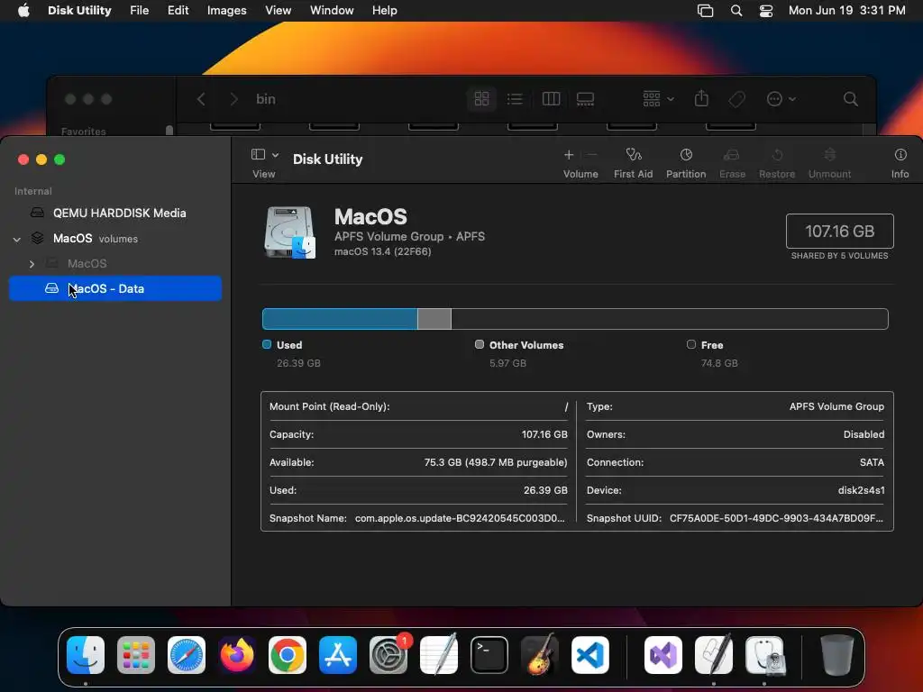The image size is (923, 692).
Task: Open the Images menu
Action: point(226,11)
